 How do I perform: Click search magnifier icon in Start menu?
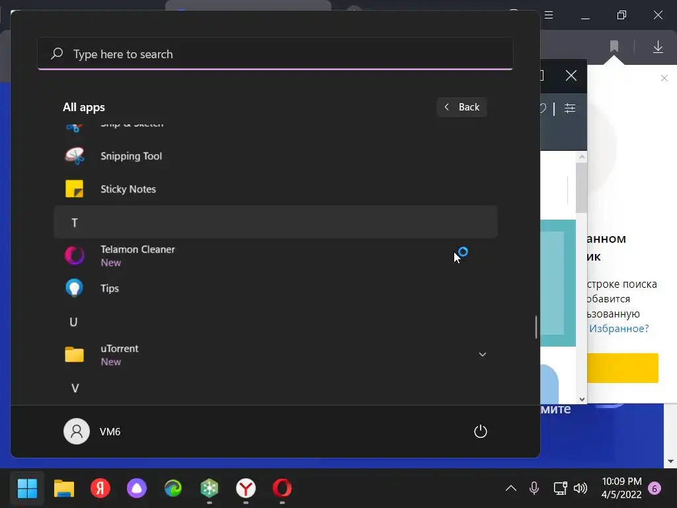pyautogui.click(x=57, y=54)
